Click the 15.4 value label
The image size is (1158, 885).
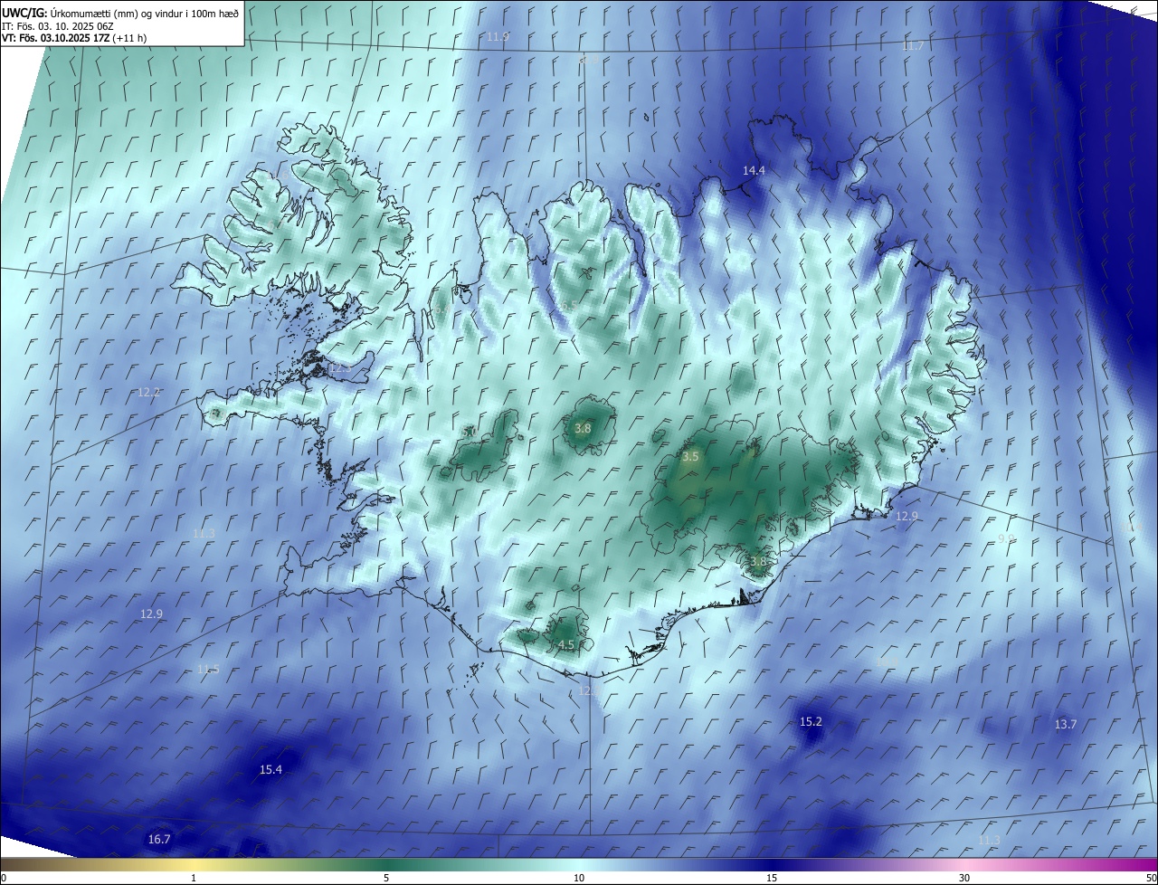(x=271, y=769)
